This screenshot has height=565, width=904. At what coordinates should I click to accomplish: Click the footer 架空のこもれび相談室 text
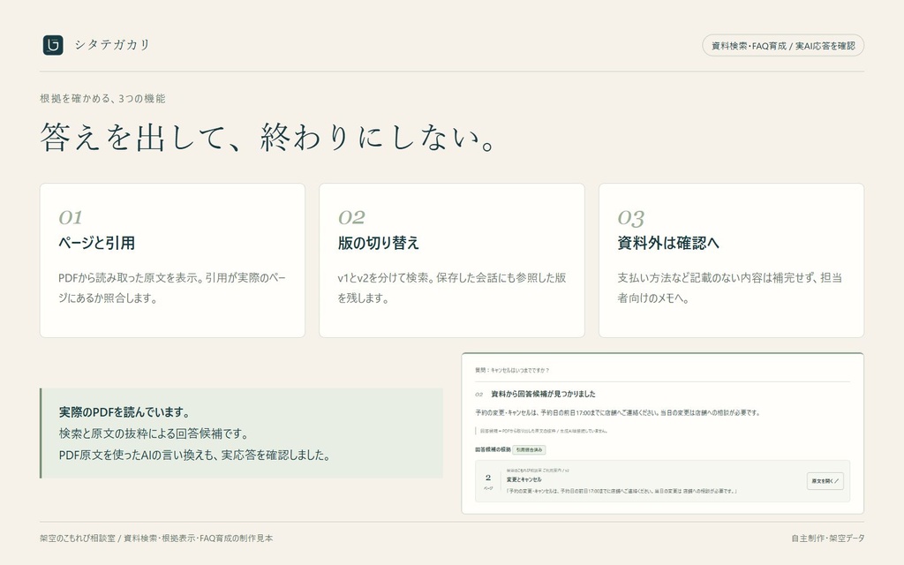[x=156, y=539]
